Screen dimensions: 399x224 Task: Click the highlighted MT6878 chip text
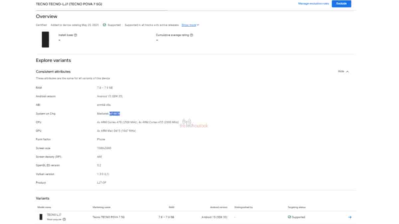coord(114,113)
